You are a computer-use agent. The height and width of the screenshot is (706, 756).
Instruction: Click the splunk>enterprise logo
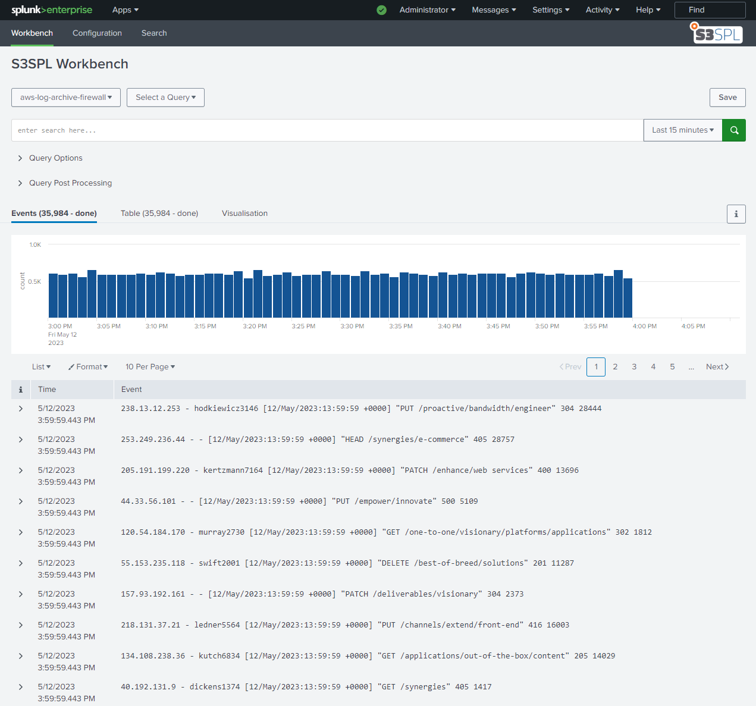click(x=52, y=10)
